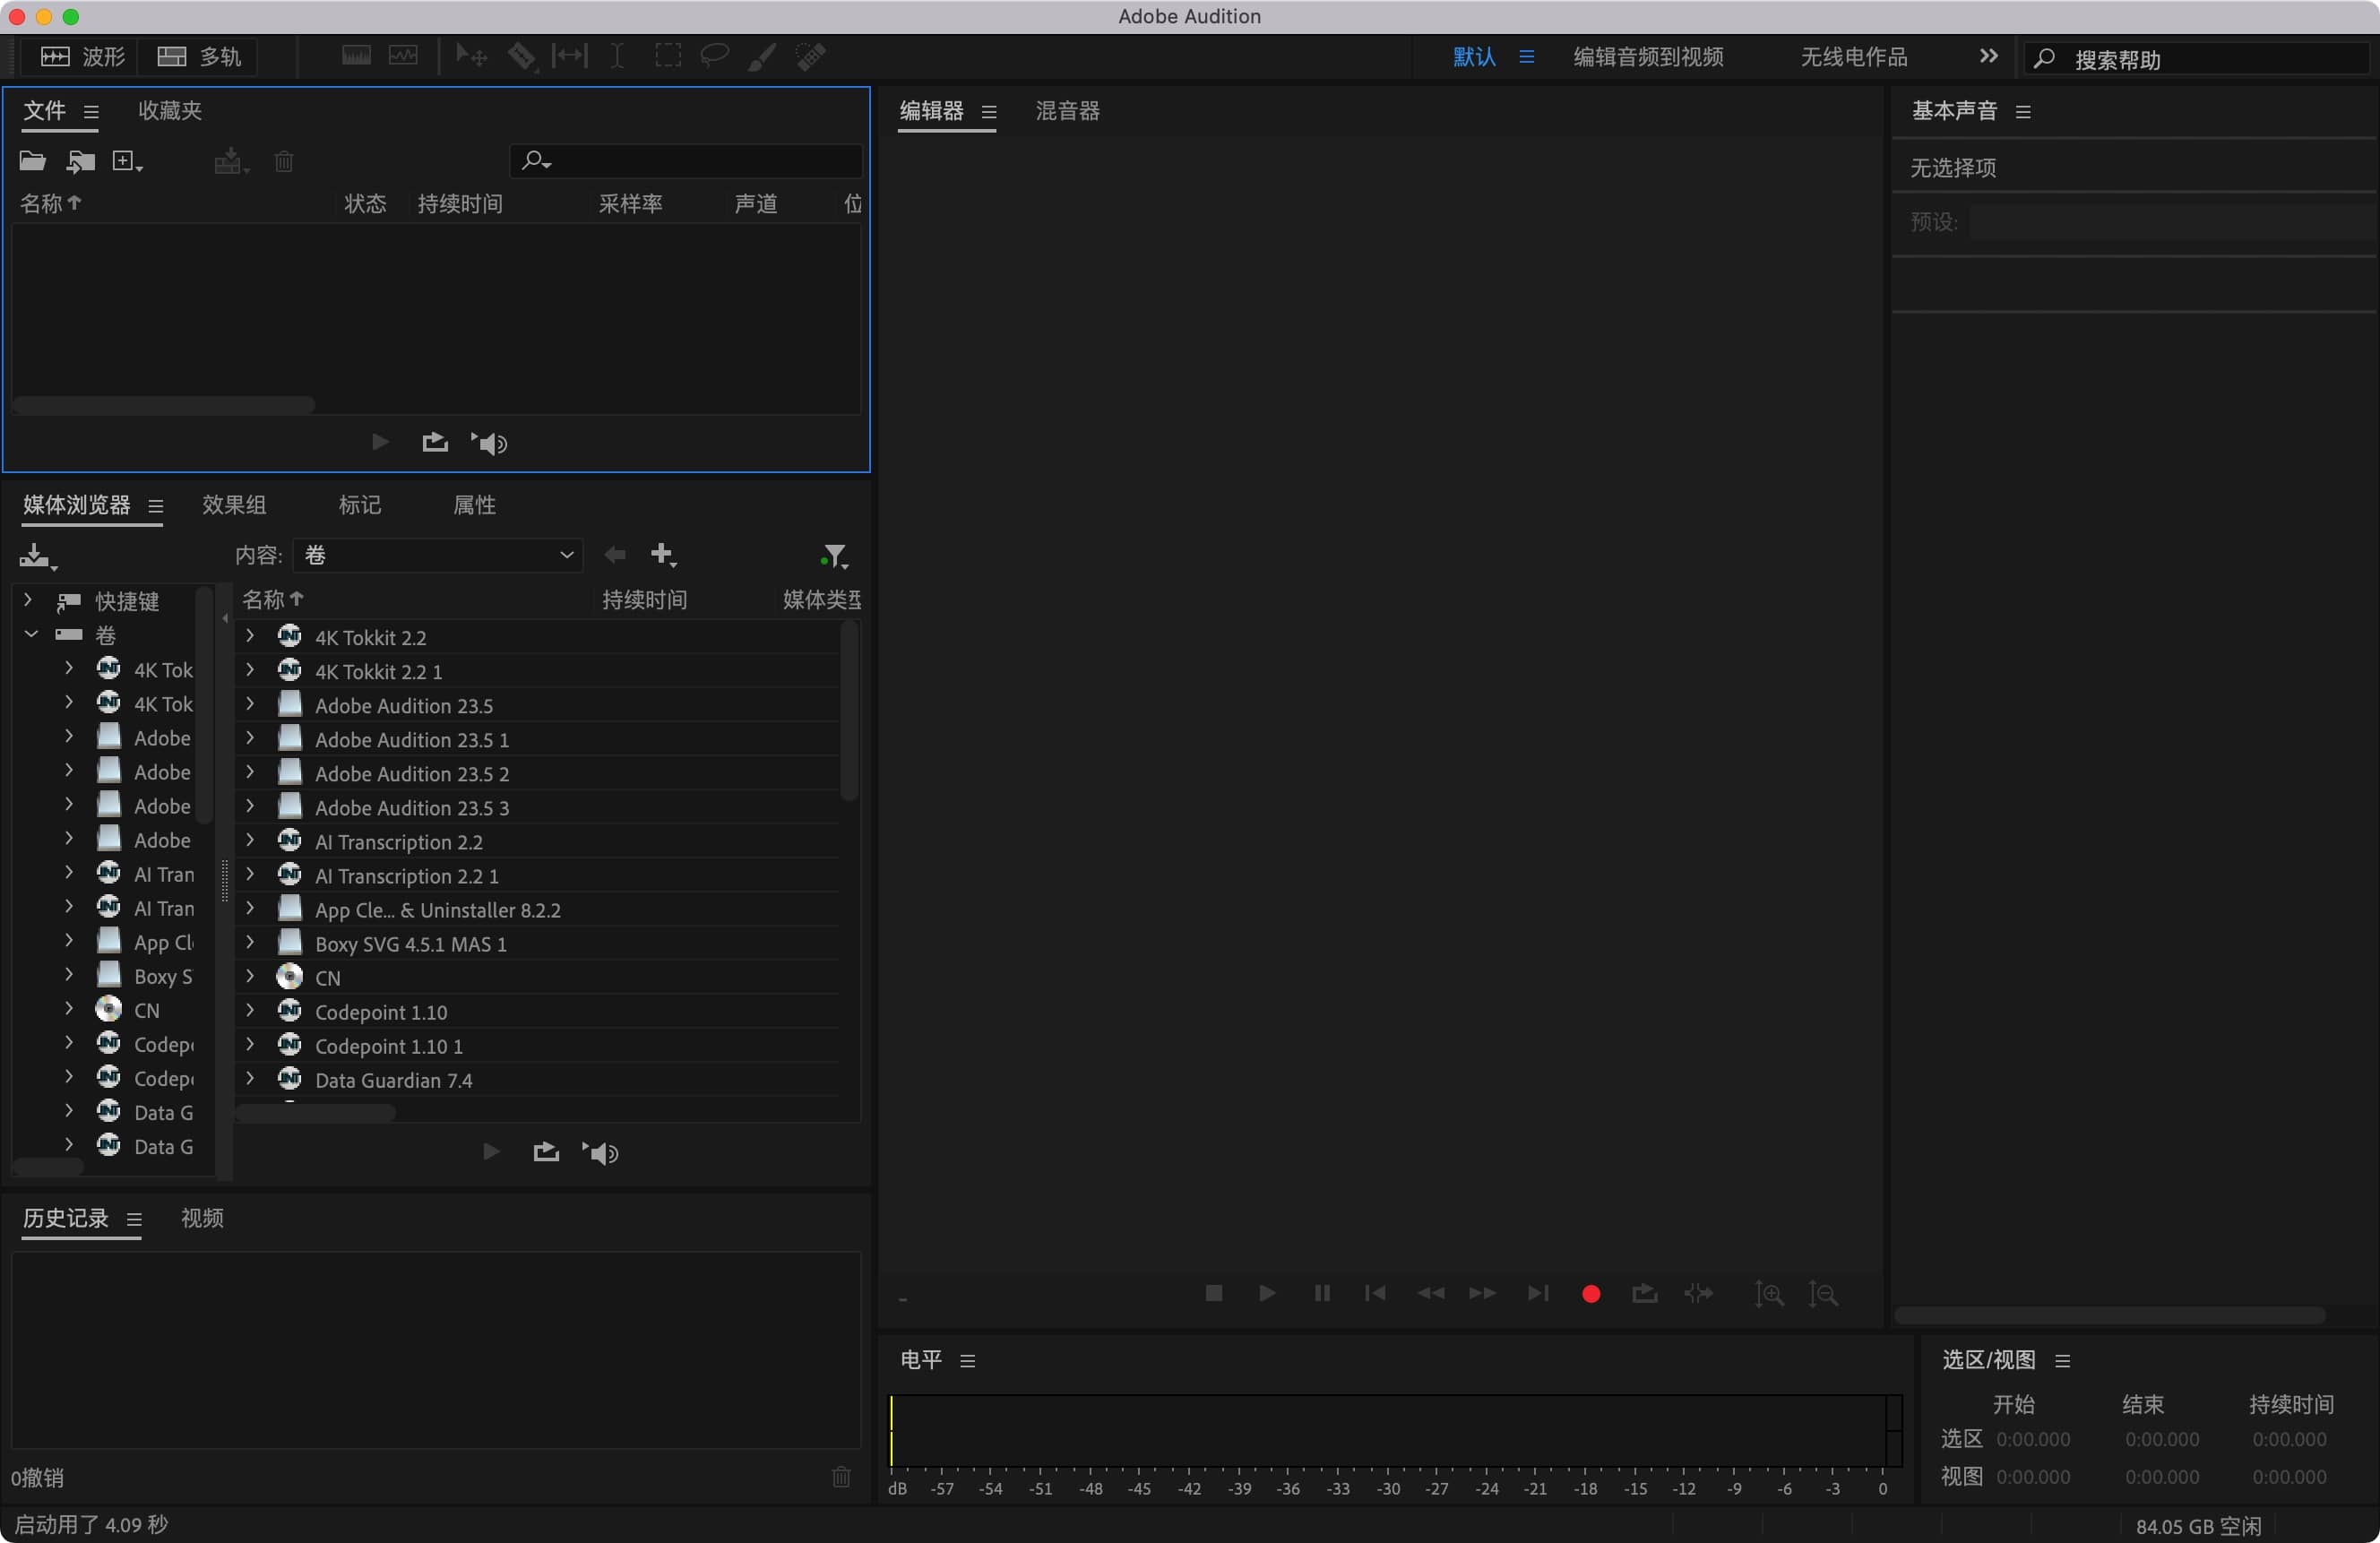This screenshot has width=2380, height=1543.
Task: Open file type filter icon in media browser
Action: coord(833,556)
